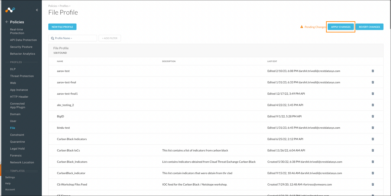Viewport: 391px width, 196px height.
Task: Revert the pending changes
Action: pos(369,26)
